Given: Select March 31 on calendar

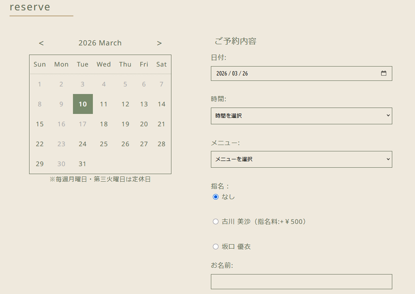Looking at the screenshot, I should pyautogui.click(x=83, y=164).
